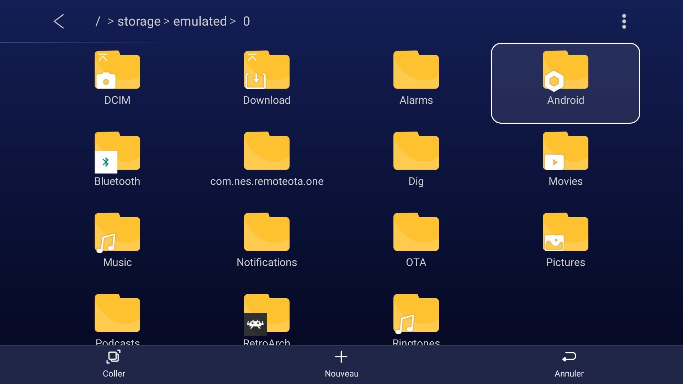Cancel the operation with Annuler

tap(569, 364)
